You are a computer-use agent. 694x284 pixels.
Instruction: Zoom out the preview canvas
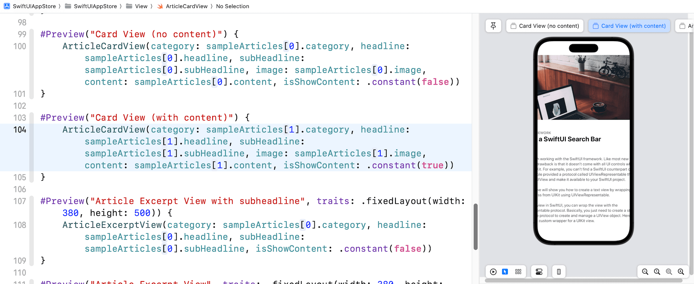tap(645, 272)
